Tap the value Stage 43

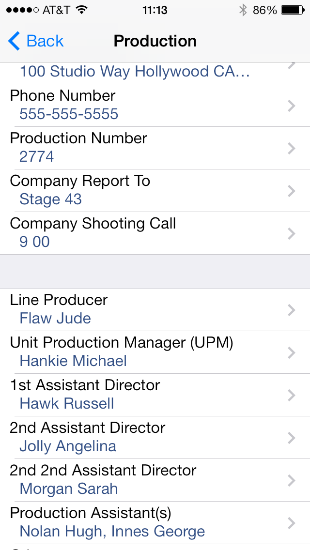point(50,199)
